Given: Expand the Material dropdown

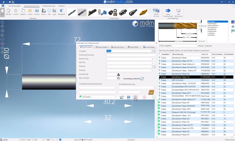Looking at the screenshot, I should [151, 66].
